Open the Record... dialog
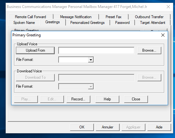The height and width of the screenshot is (138, 175). 78,99
